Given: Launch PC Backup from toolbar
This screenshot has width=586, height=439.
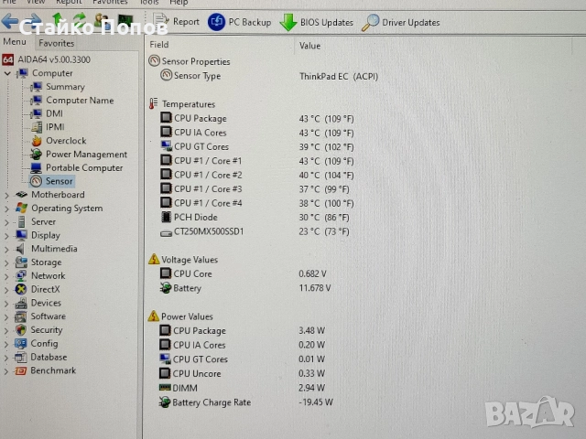Looking at the screenshot, I should point(240,22).
